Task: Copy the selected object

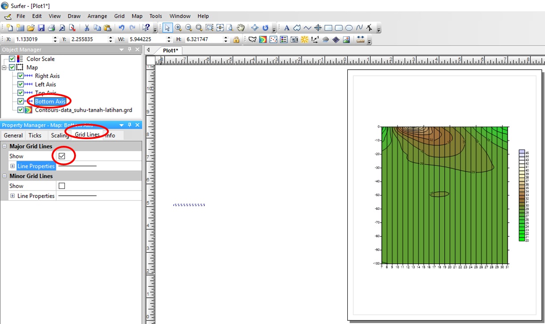Action: click(97, 28)
